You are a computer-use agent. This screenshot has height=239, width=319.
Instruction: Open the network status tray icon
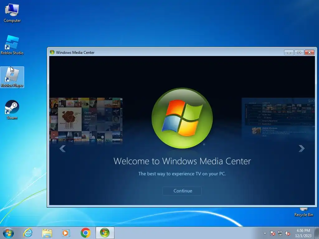(x=280, y=233)
